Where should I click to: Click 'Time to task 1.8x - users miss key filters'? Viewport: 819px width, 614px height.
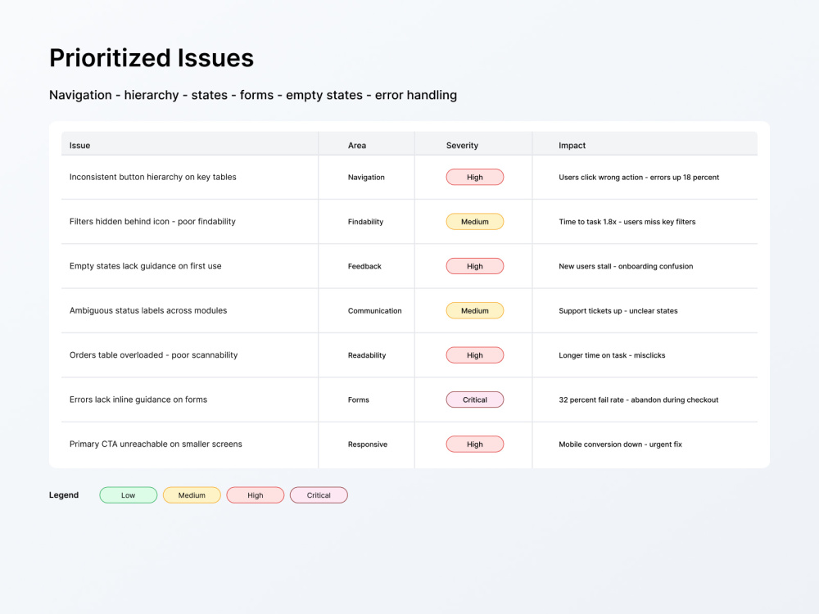click(x=627, y=222)
